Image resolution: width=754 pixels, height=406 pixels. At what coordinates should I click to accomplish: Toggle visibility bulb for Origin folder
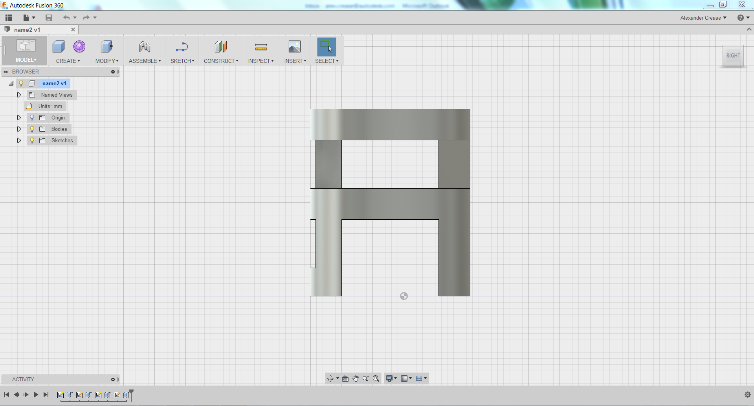tap(32, 118)
